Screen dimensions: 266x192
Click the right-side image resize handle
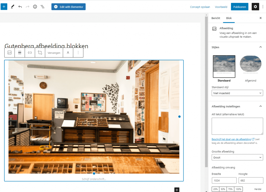click(179, 117)
